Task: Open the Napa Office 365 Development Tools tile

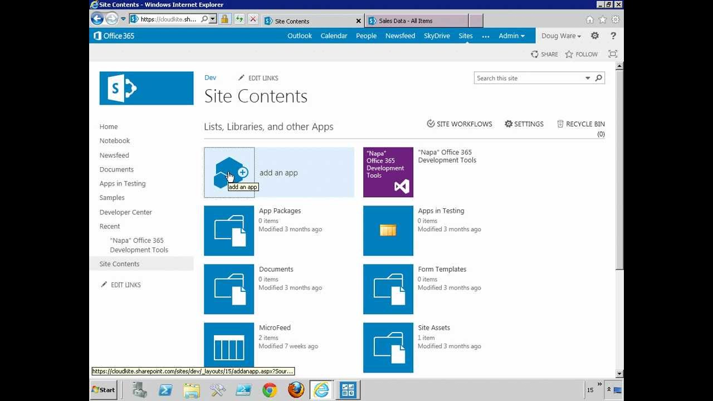Action: (x=388, y=172)
